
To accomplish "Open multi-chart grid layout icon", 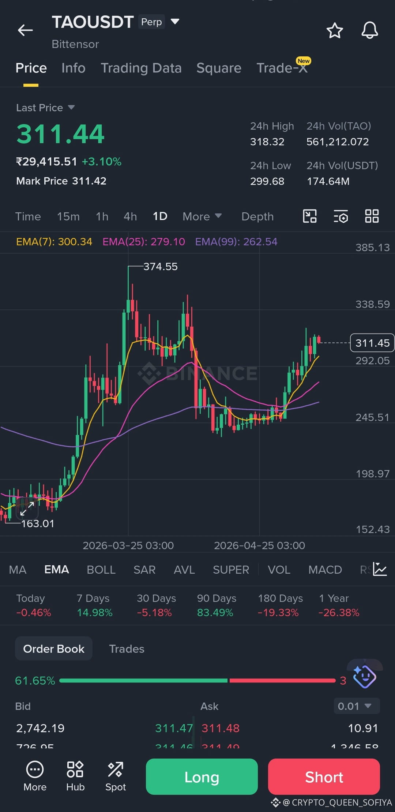I will click(372, 216).
